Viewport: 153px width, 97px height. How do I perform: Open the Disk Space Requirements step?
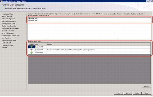click(x=9, y=21)
